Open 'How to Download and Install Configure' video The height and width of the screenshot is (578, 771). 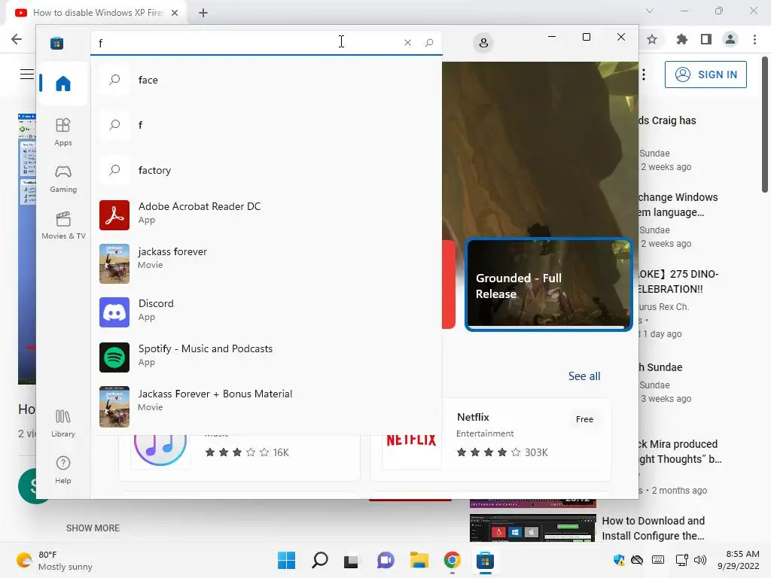(654, 528)
